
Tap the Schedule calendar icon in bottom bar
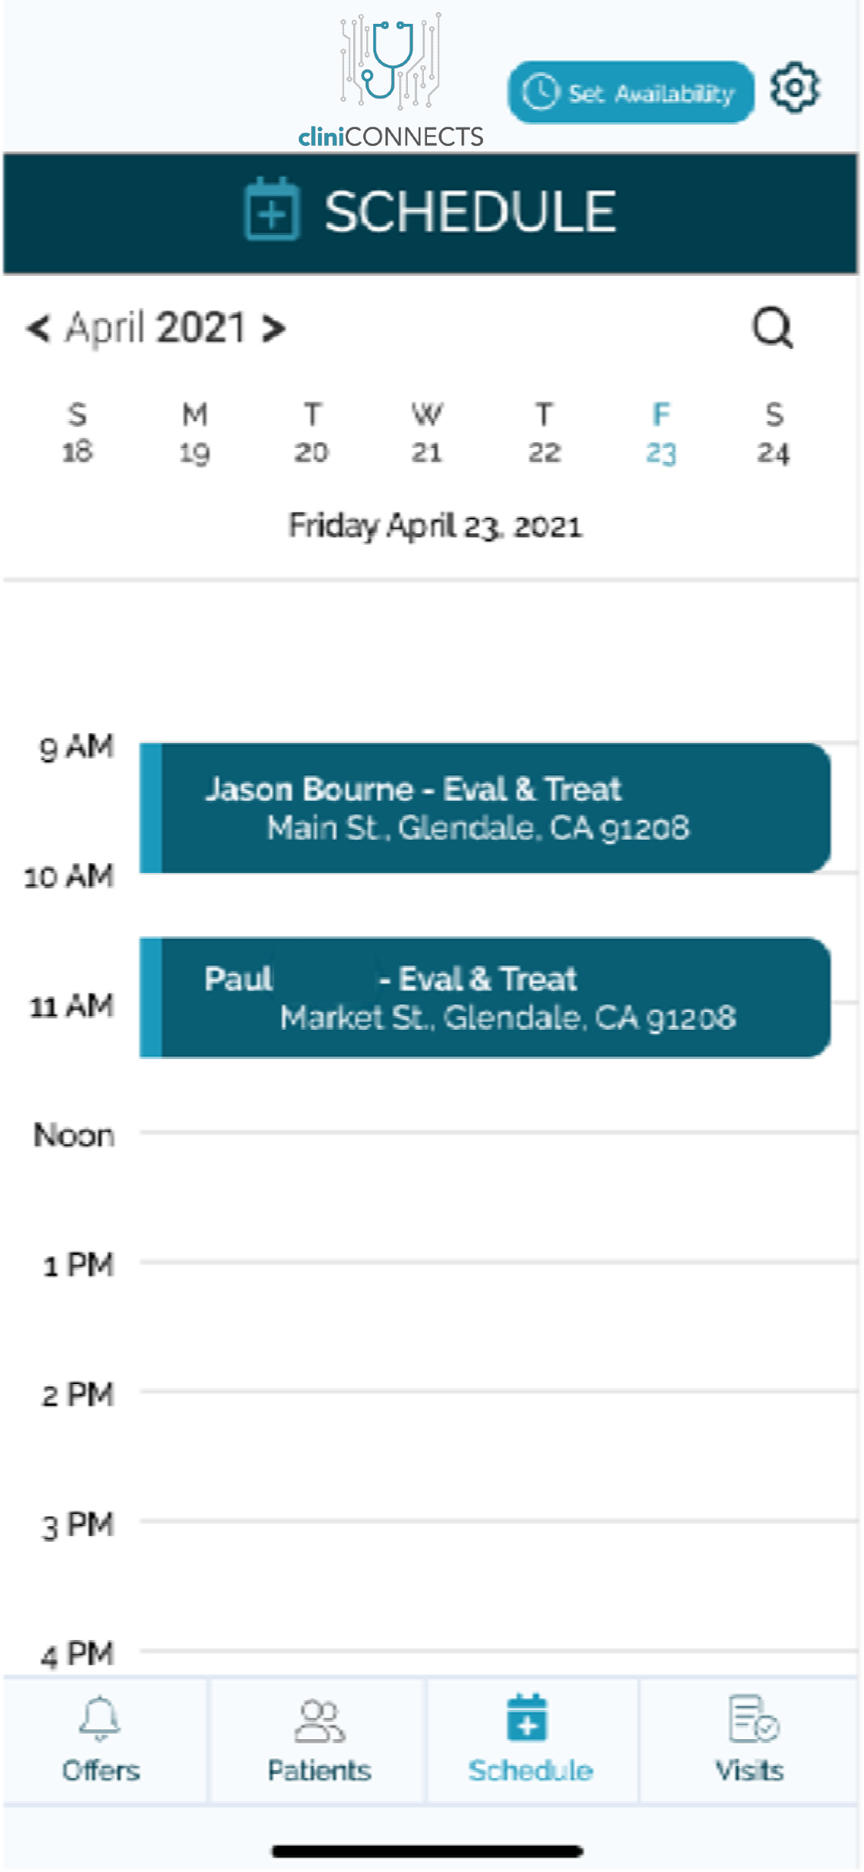[528, 1718]
